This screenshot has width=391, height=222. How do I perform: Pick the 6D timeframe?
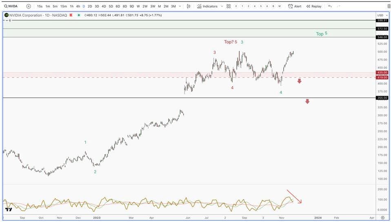pos(118,6)
